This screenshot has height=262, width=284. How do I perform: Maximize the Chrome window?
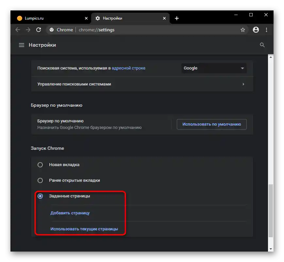(251, 15)
